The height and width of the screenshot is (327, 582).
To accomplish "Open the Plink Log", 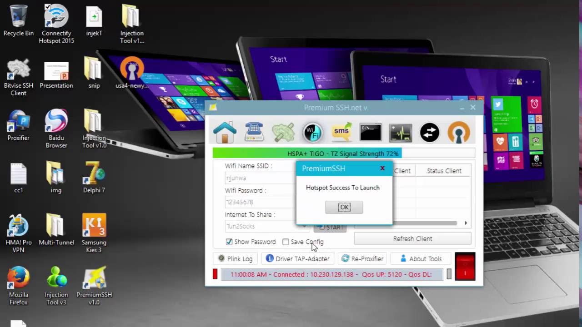I will 235,258.
